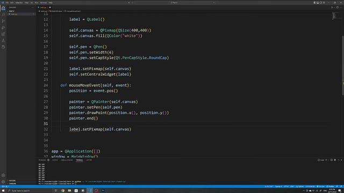Image resolution: width=344 pixels, height=193 pixels.
Task: Open the Source Control view
Action: click(3, 21)
